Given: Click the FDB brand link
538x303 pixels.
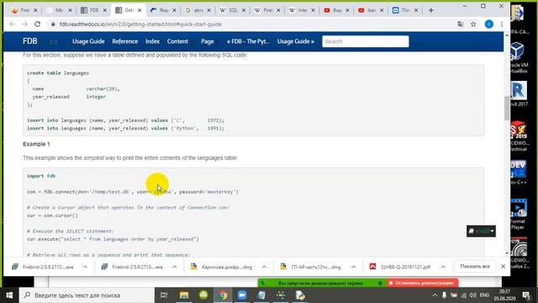Looking at the screenshot, I should [30, 41].
